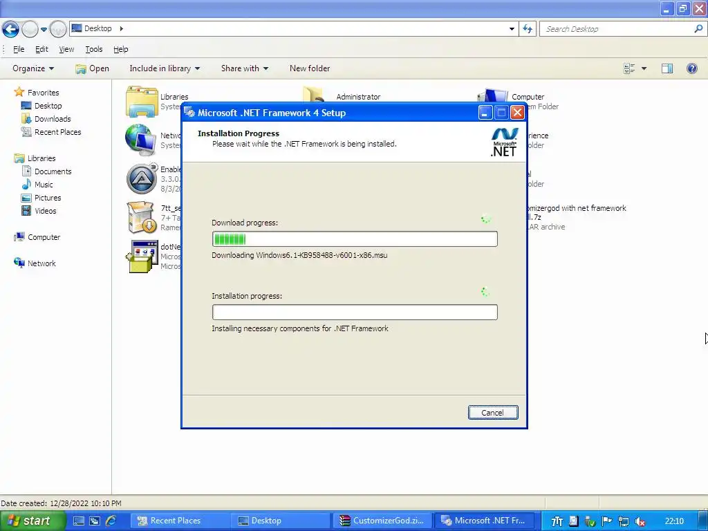Image resolution: width=708 pixels, height=531 pixels.
Task: Click the network tray icon
Action: coord(623,521)
